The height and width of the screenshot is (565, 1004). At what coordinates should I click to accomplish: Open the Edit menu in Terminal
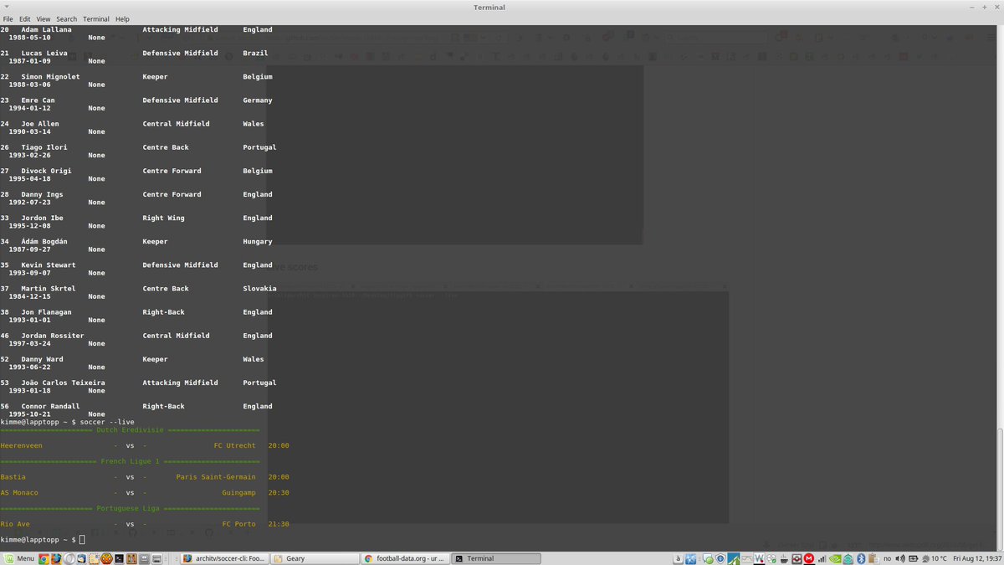point(25,18)
